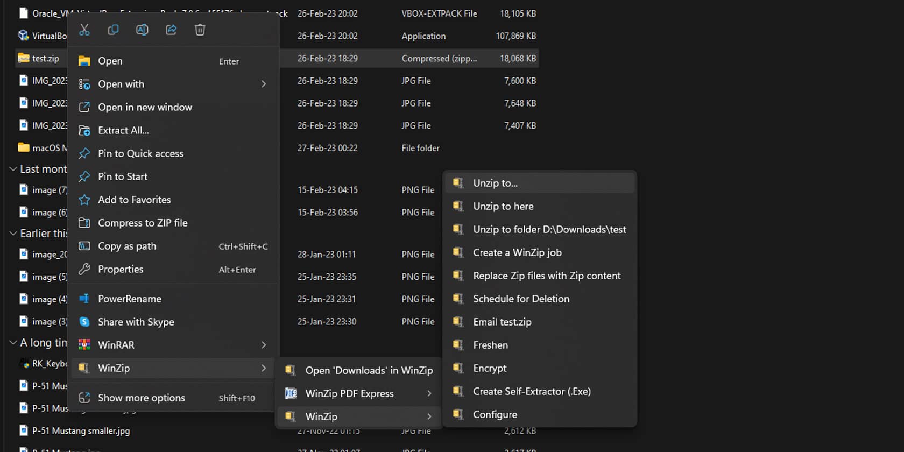Expand the WinZip submenu arrow in main menu
Image resolution: width=904 pixels, height=452 pixels.
tap(264, 368)
